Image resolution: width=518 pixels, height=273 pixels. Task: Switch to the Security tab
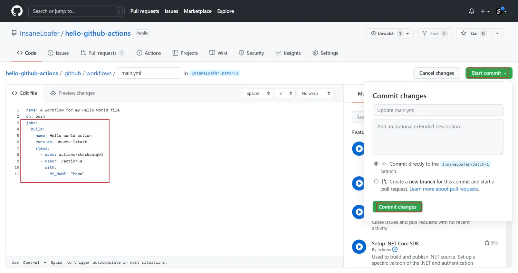point(251,53)
